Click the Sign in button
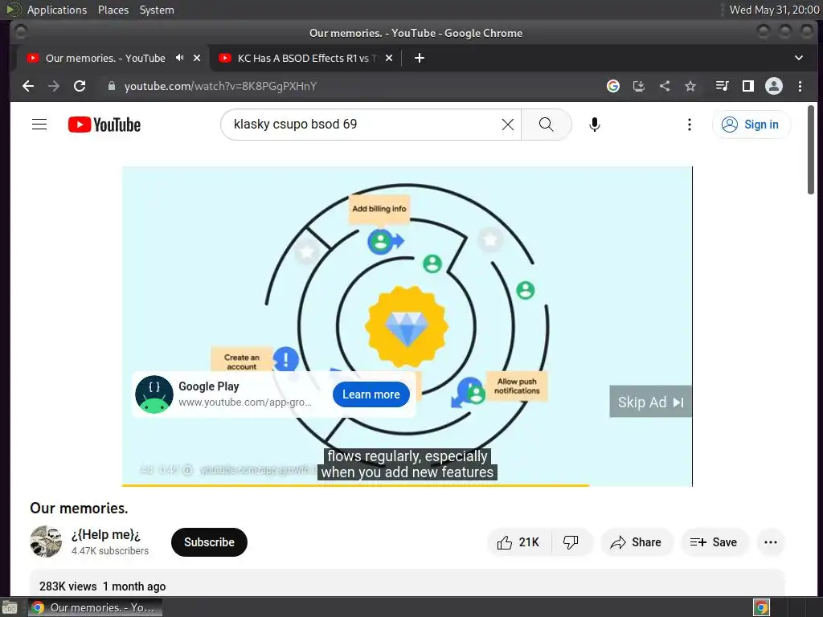 click(751, 125)
